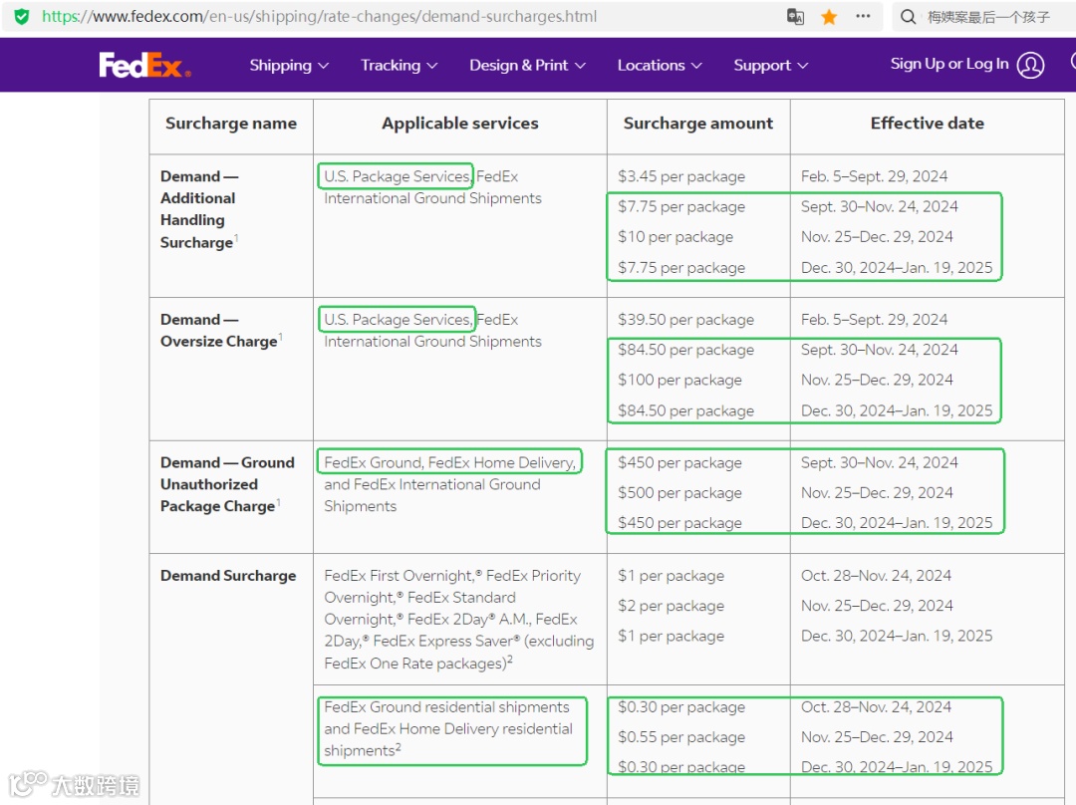Image resolution: width=1076 pixels, height=805 pixels.
Task: Click the green security shield in the address bar
Action: coord(21,16)
